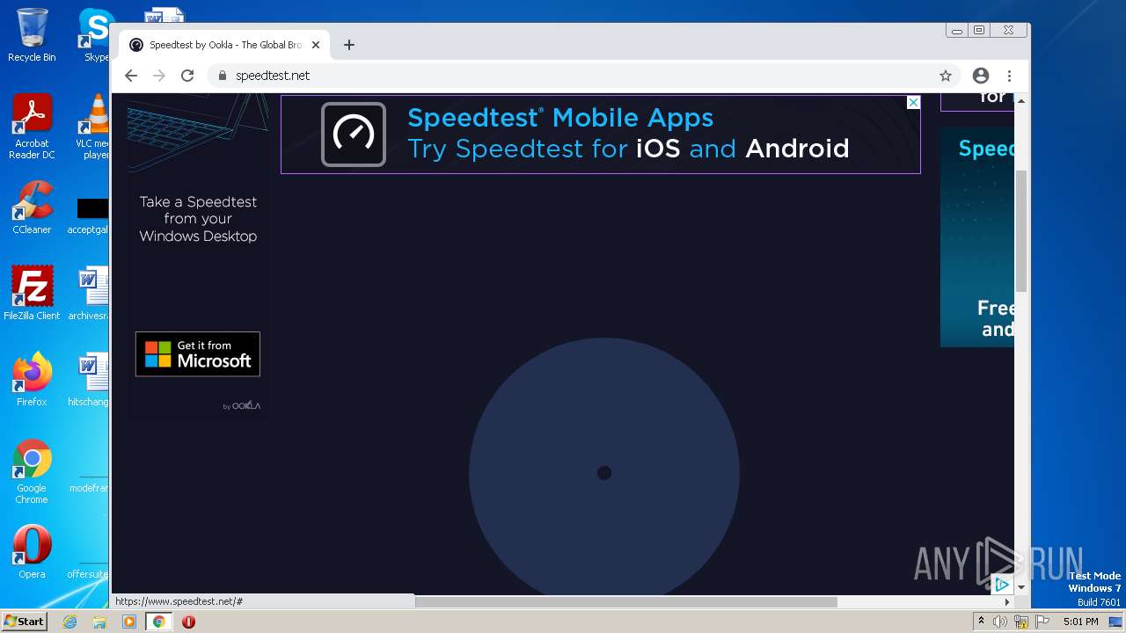Launch Internet Explorer from the taskbar
This screenshot has height=633, width=1126.
click(x=70, y=622)
